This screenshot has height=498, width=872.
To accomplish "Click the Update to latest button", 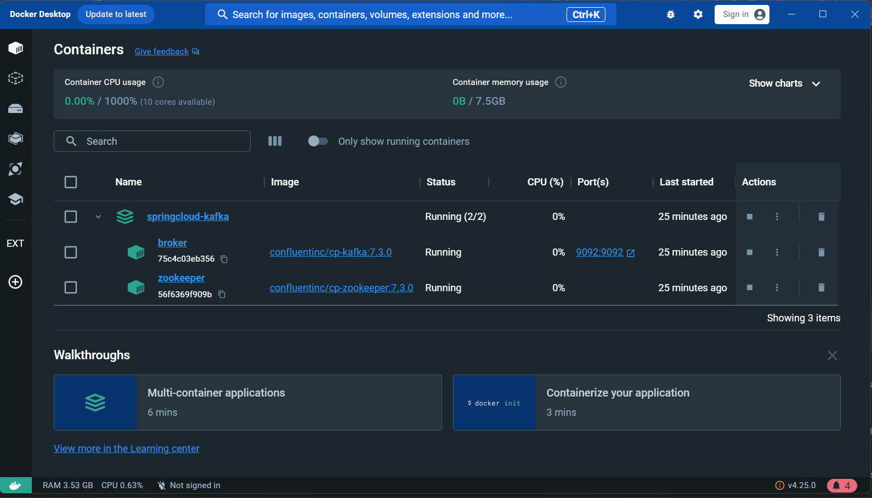I will point(116,14).
